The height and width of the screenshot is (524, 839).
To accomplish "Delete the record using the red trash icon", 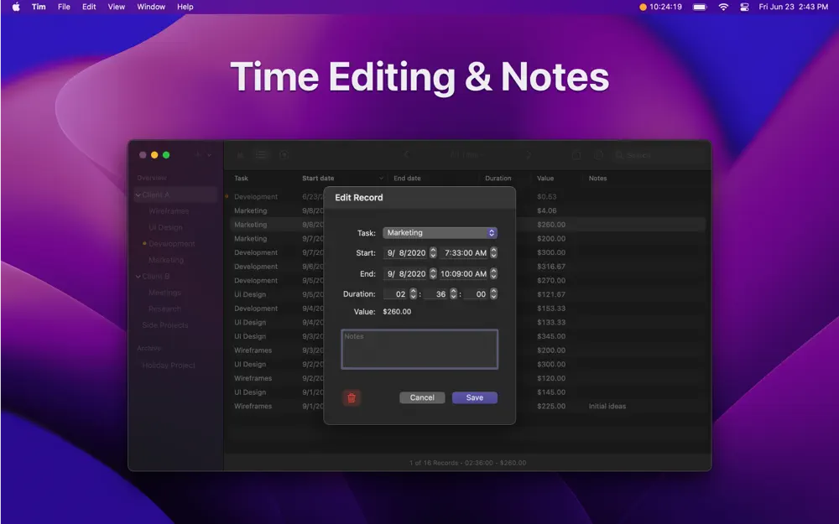I will tap(352, 398).
